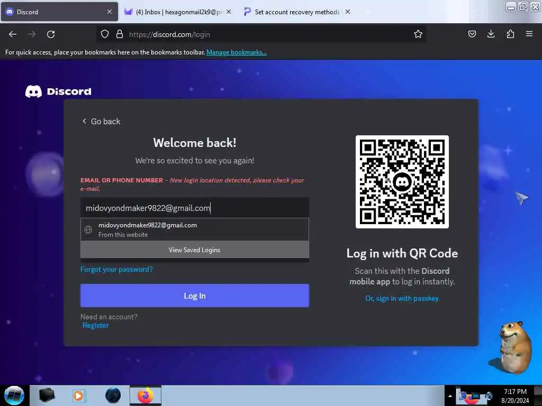Click the taskbar clock showing 7:17 PM
Screen dimensions: 542x406
[515, 395]
